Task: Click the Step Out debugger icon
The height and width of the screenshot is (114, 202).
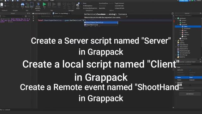Action: point(74,4)
